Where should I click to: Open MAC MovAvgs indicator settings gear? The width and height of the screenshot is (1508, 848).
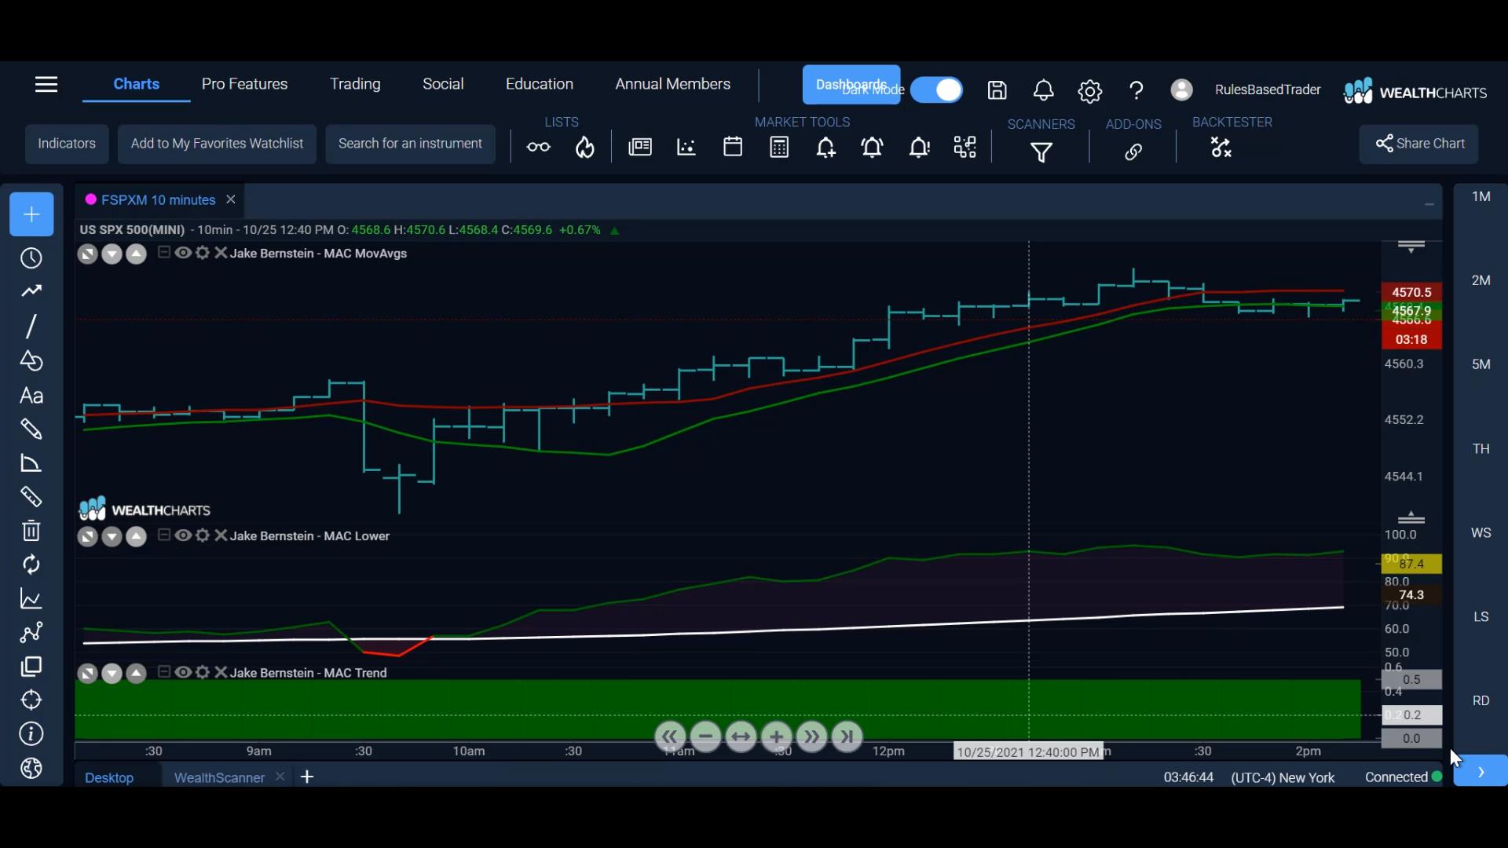click(203, 253)
